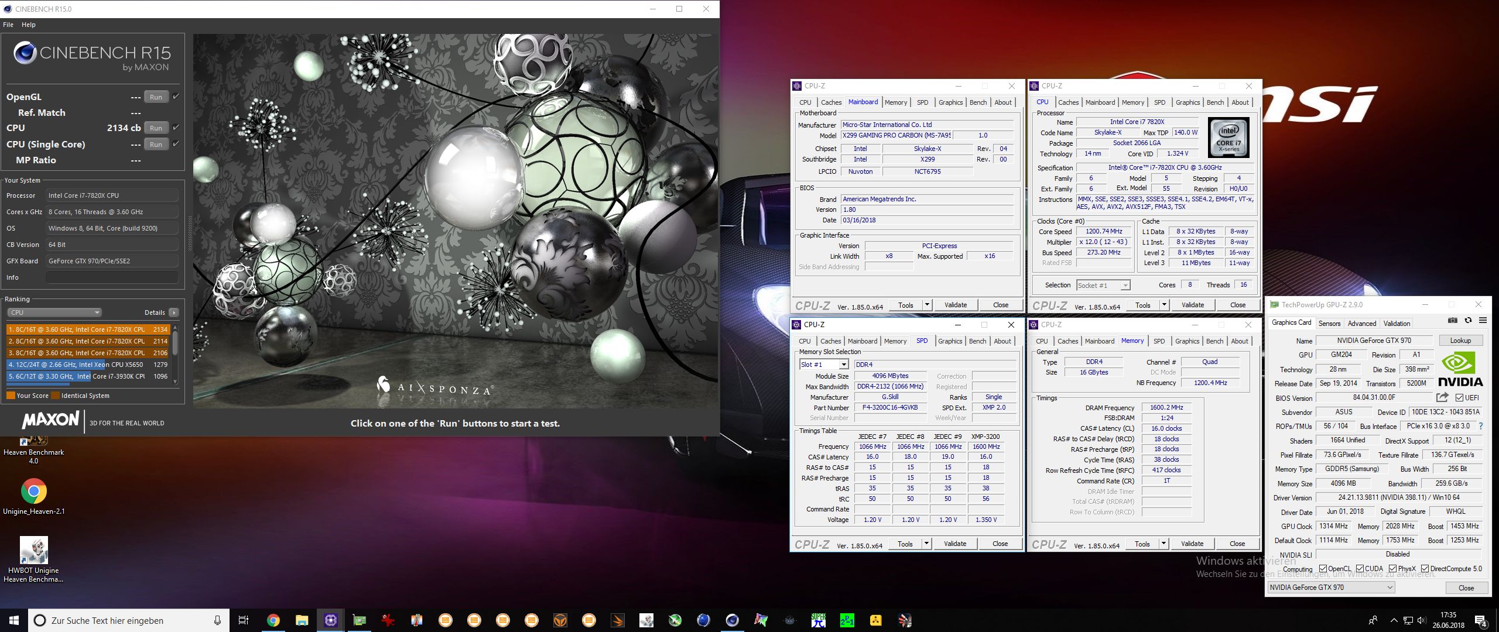
Task: Switch to the Sensors tab in GPU-Z
Action: tap(1329, 323)
